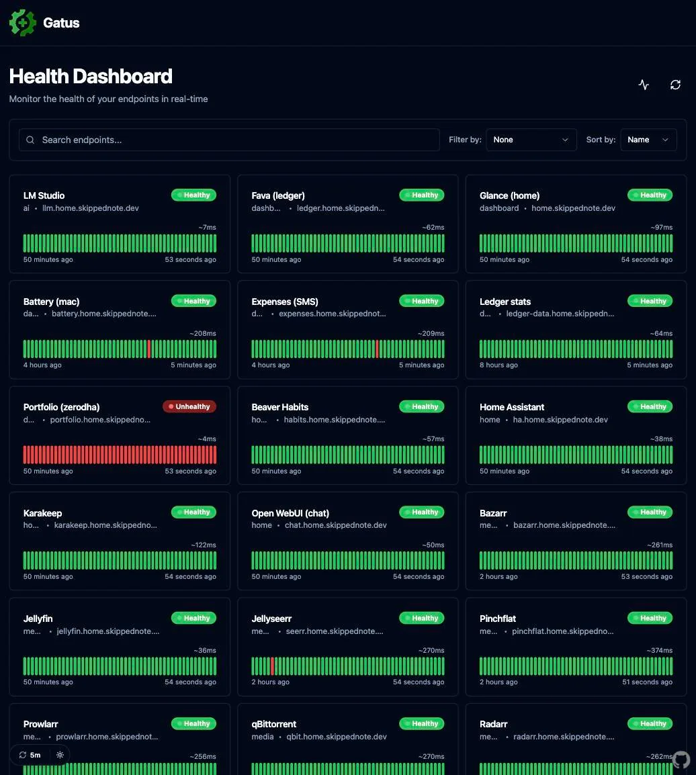Viewport: 696px width, 775px height.
Task: Click the Health Dashboard heading
Action: [x=91, y=76]
